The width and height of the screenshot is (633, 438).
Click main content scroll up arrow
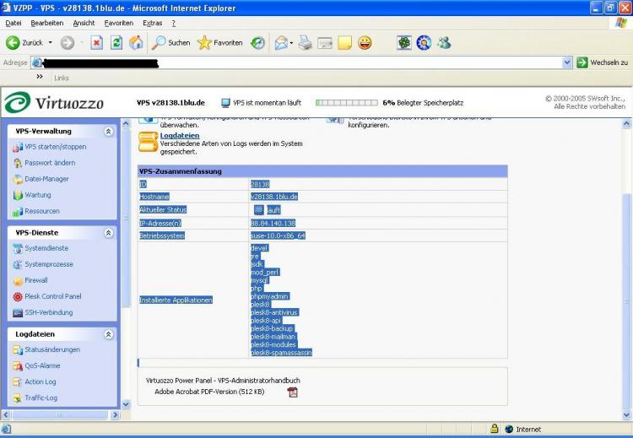[x=626, y=123]
